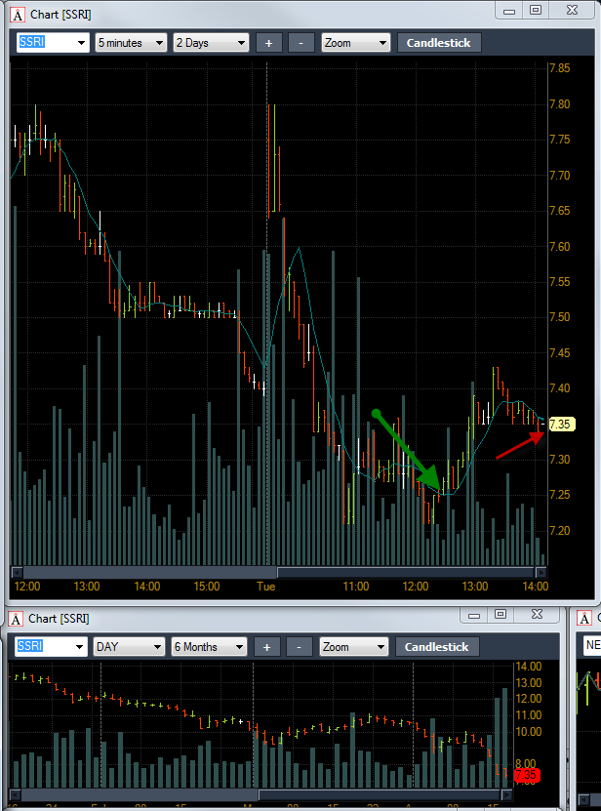Click minus button in lower chart toolbar
The image size is (601, 811).
click(x=299, y=647)
